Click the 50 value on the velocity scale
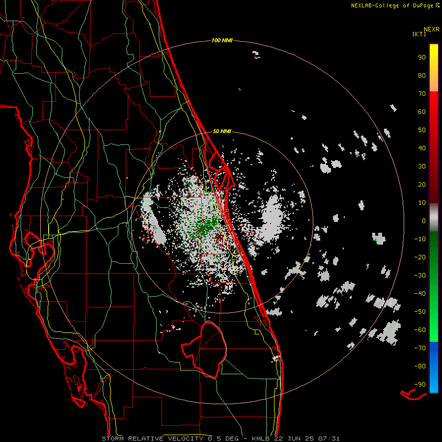Viewport: 442px width, 442px height. click(x=422, y=130)
